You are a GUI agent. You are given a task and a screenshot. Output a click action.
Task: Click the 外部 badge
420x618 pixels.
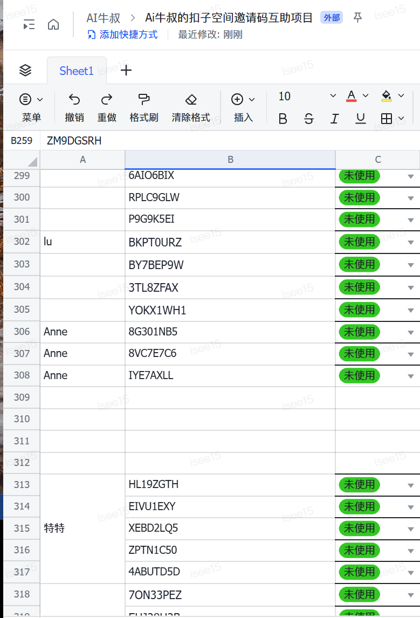click(x=332, y=18)
